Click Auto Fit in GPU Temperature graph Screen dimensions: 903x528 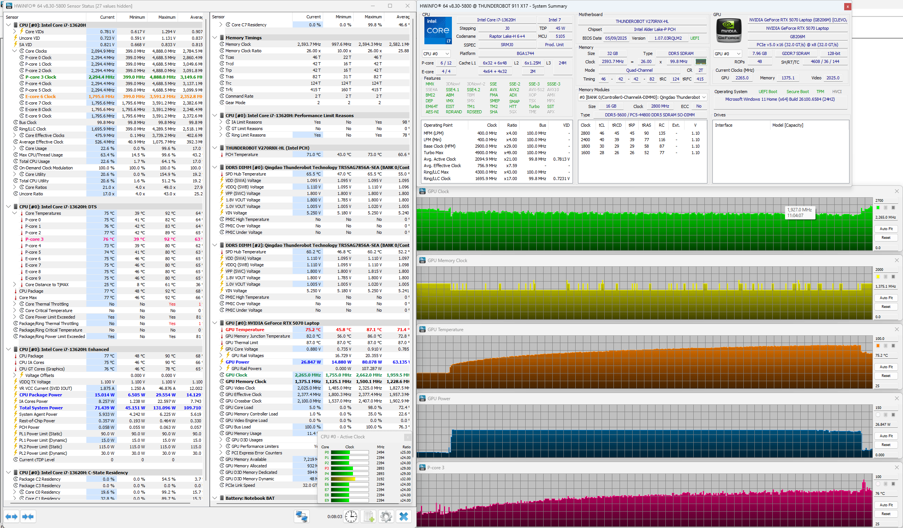[x=886, y=367]
